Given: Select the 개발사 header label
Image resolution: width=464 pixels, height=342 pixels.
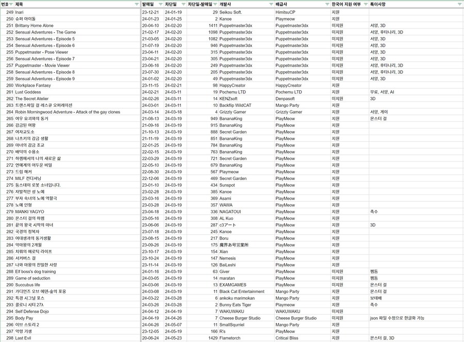Looking at the screenshot, I should (x=225, y=4).
